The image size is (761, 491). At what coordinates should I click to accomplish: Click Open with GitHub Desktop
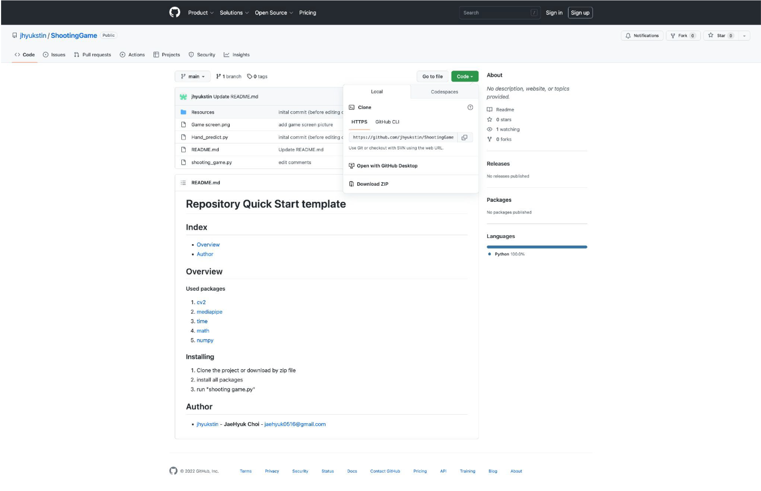(383, 166)
